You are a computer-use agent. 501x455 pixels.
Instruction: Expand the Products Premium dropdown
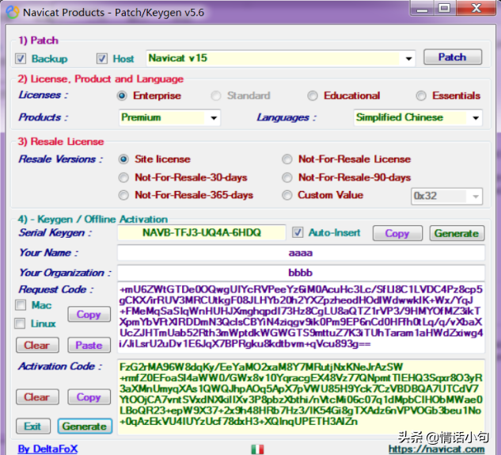tap(214, 118)
